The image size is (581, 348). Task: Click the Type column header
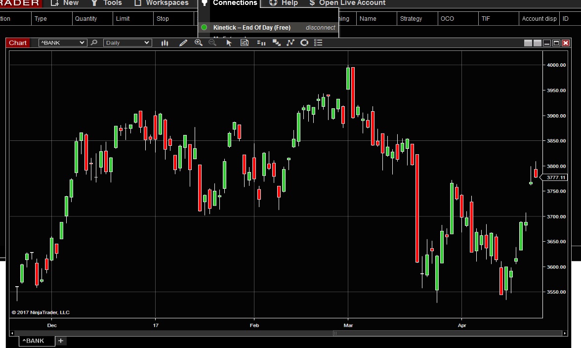click(52, 18)
